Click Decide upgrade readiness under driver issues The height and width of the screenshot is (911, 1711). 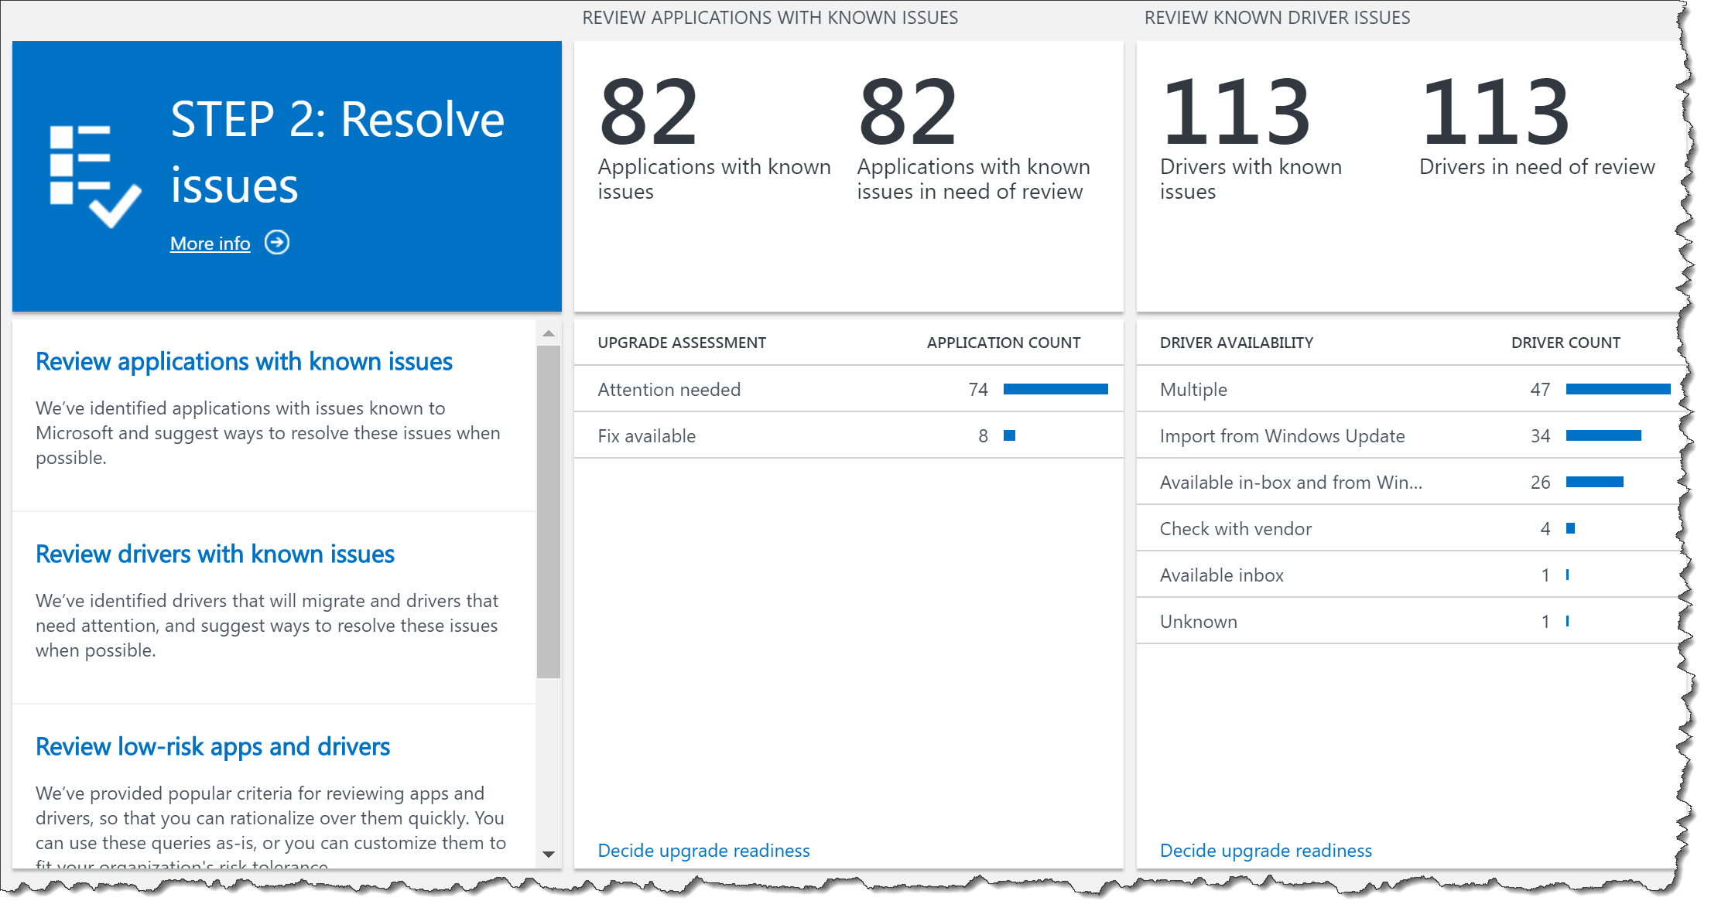pos(1265,850)
